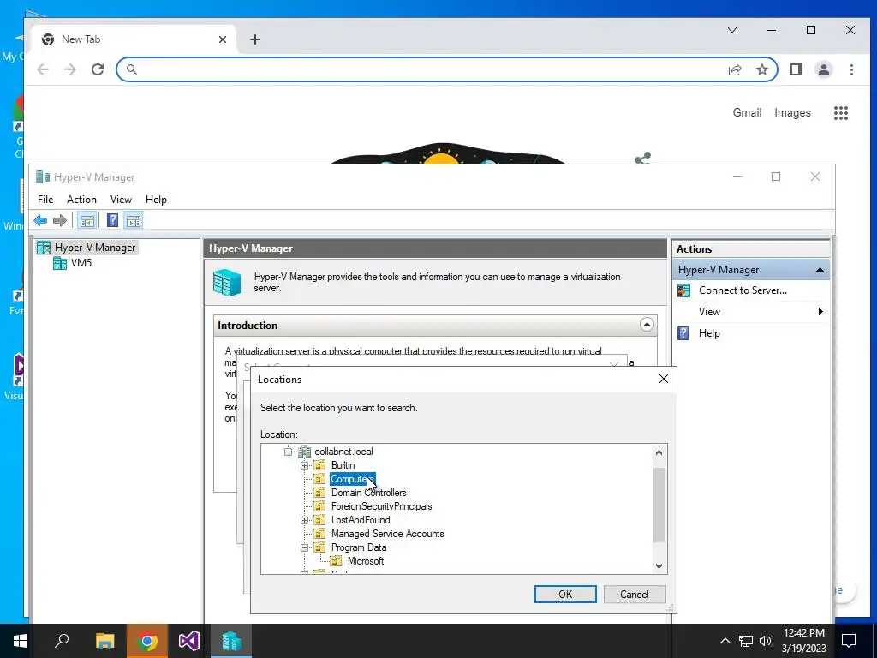Click the volume speaker tray icon
Viewport: 877px width, 658px height.
[766, 641]
